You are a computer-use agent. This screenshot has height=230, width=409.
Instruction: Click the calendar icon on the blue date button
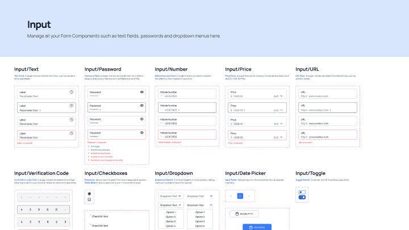(x=251, y=227)
